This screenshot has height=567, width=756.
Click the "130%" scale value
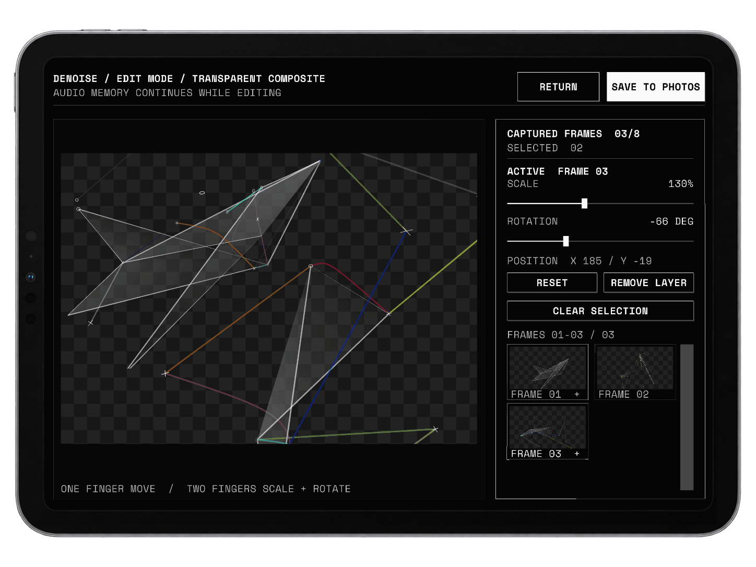(681, 184)
